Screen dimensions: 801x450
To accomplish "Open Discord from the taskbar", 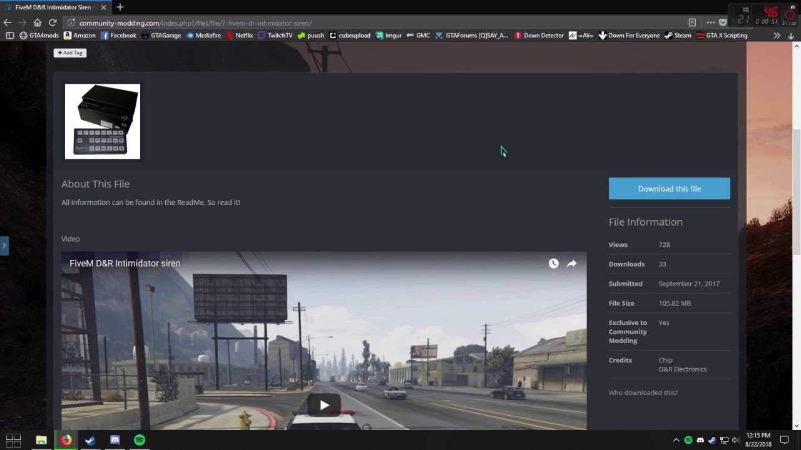I will (x=115, y=440).
